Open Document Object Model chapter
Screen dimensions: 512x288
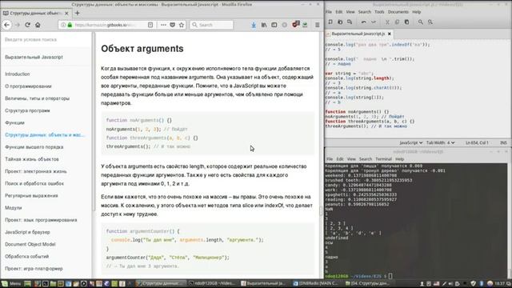click(x=30, y=244)
